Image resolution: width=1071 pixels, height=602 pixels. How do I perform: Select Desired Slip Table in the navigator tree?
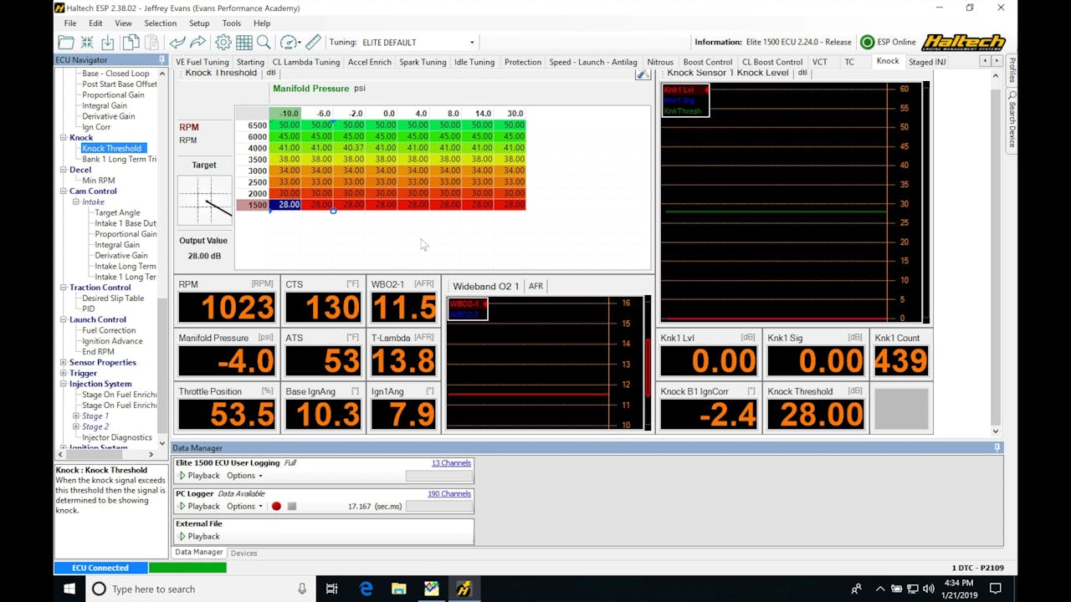tap(113, 298)
